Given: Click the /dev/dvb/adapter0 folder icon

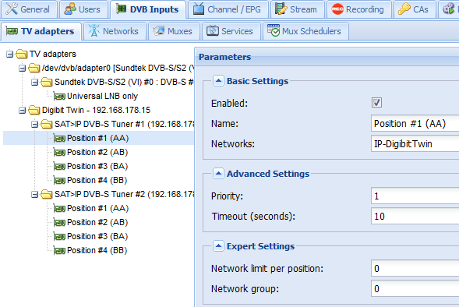Looking at the screenshot, I should 34,68.
